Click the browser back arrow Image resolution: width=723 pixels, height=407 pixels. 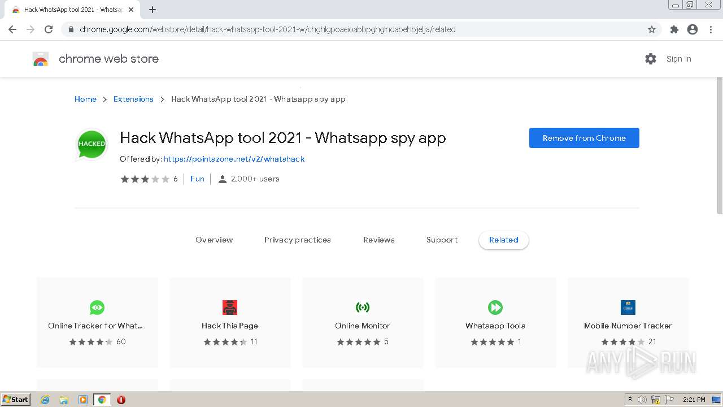(x=12, y=29)
